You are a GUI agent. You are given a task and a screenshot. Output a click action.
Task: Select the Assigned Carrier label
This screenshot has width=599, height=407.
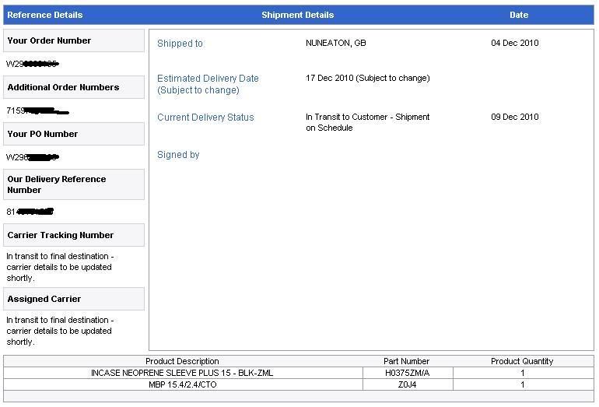tap(44, 299)
